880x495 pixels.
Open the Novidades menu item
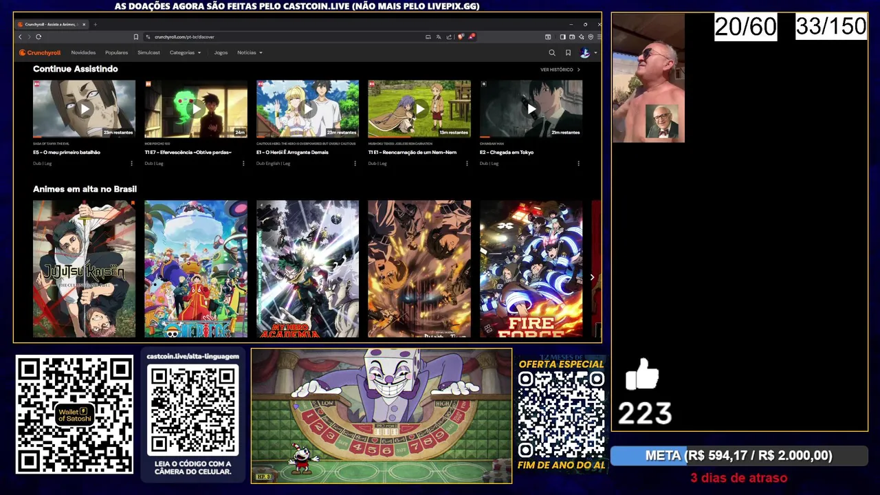tap(83, 52)
